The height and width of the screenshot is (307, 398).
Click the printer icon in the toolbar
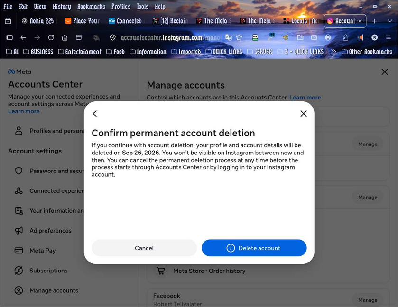328,38
